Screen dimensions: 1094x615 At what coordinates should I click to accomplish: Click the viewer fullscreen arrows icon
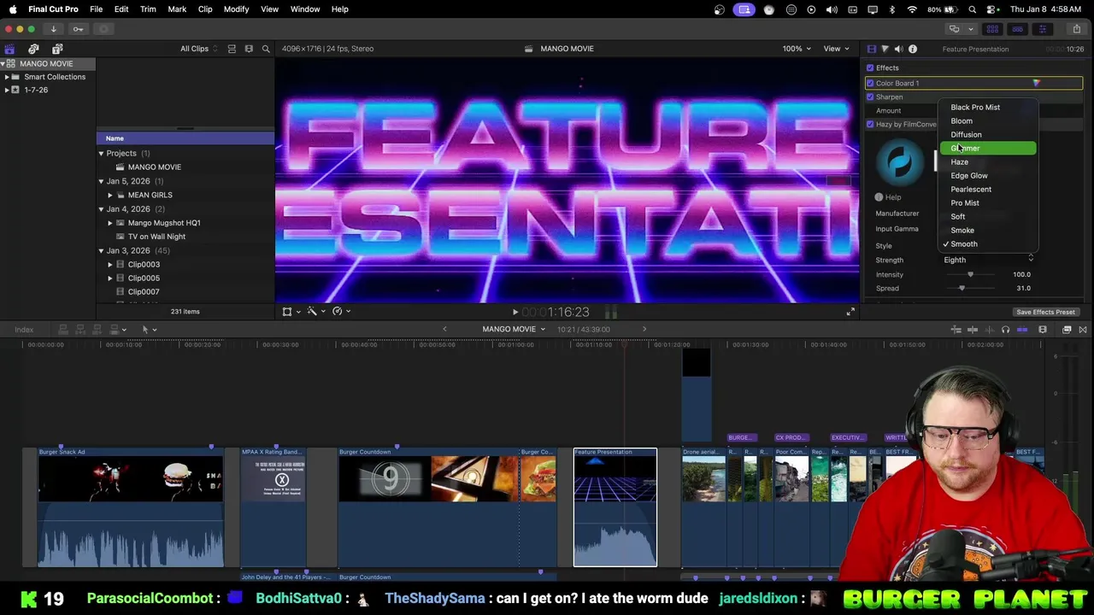click(x=850, y=312)
